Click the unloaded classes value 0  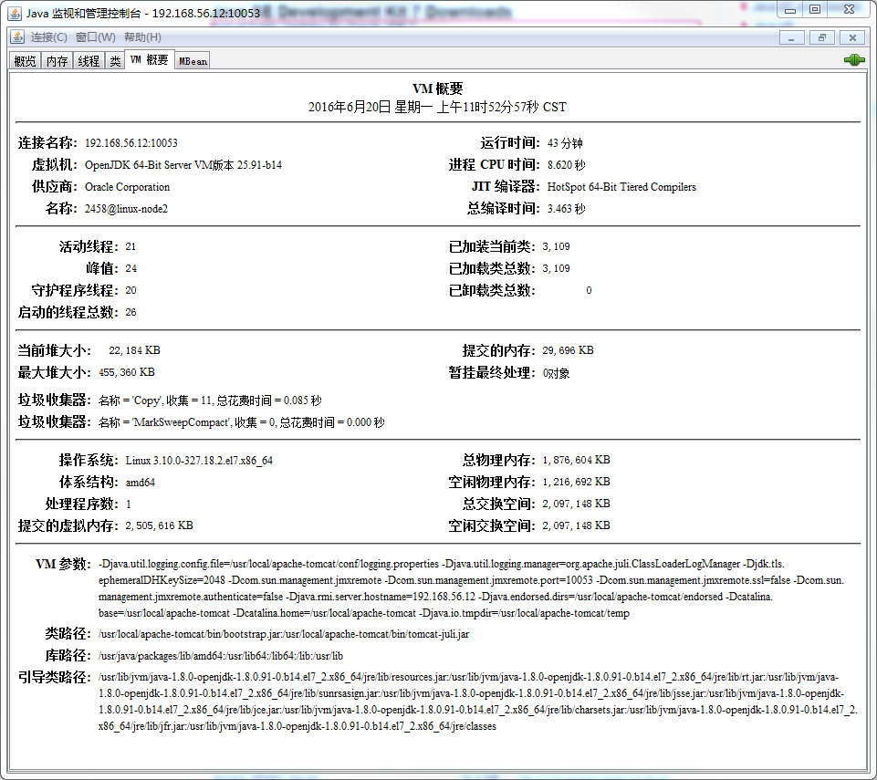[x=589, y=290]
